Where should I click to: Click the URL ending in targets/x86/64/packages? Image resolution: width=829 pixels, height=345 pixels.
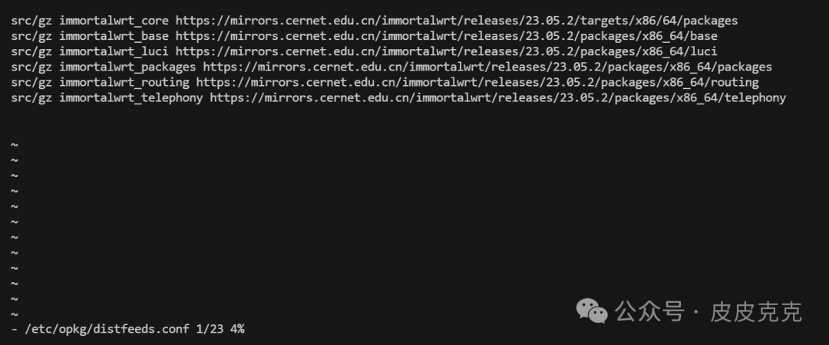coord(457,21)
